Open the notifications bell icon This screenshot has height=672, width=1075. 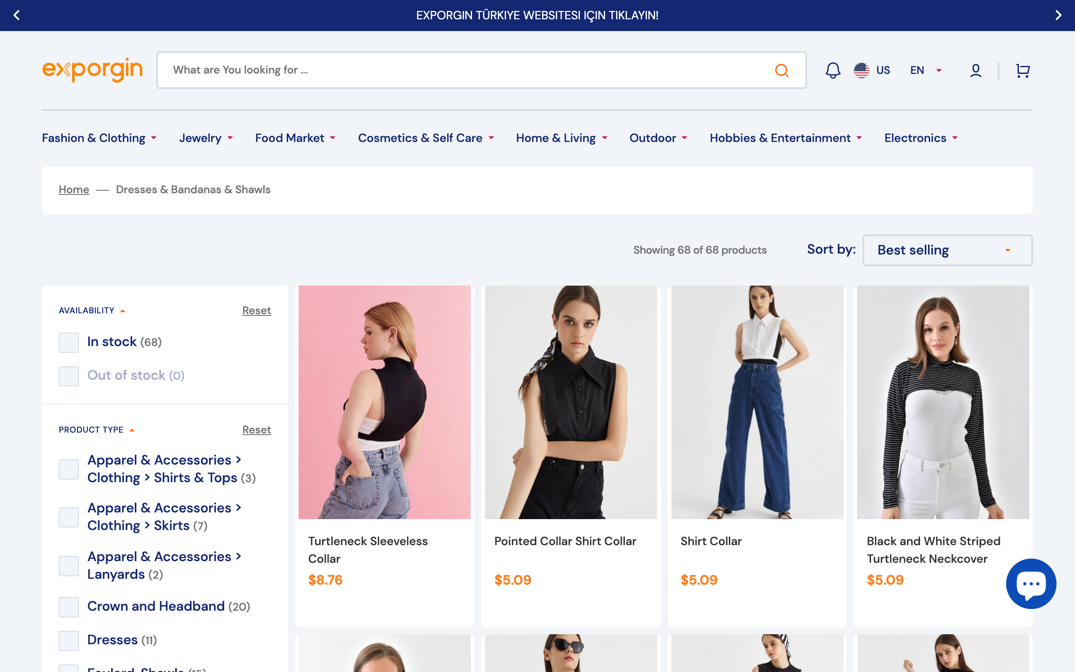pyautogui.click(x=832, y=70)
